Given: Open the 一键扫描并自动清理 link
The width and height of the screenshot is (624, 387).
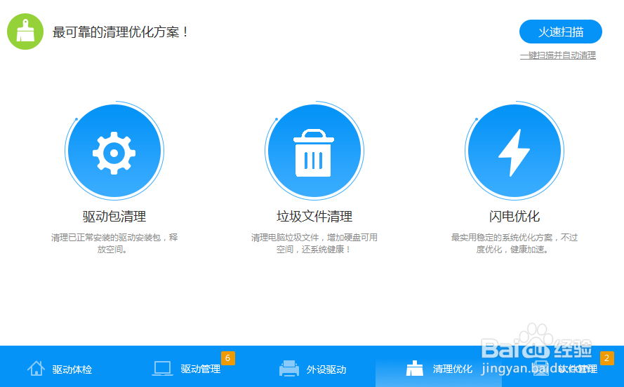Looking at the screenshot, I should point(557,55).
